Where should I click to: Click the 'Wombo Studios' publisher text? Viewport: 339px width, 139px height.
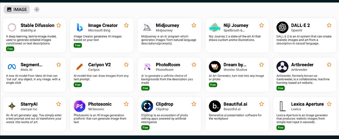(x=235, y=70)
